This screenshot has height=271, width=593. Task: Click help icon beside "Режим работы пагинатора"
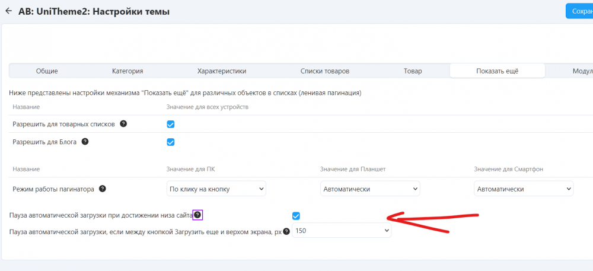pos(103,189)
